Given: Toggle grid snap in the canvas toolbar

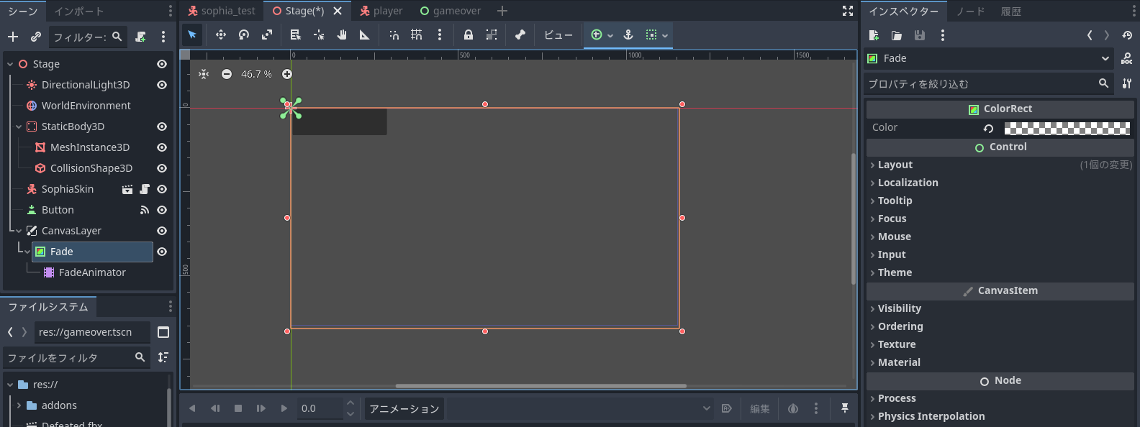Looking at the screenshot, I should [417, 35].
